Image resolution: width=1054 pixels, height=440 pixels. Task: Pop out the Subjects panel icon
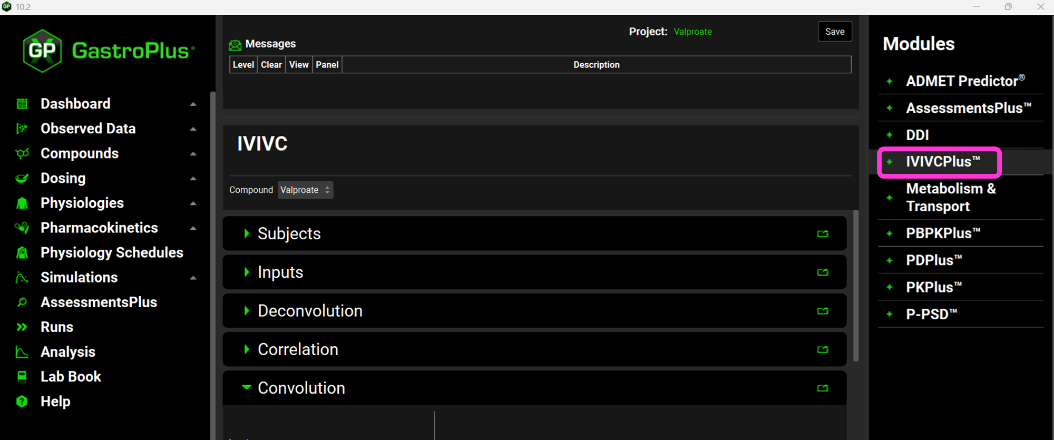pos(823,233)
